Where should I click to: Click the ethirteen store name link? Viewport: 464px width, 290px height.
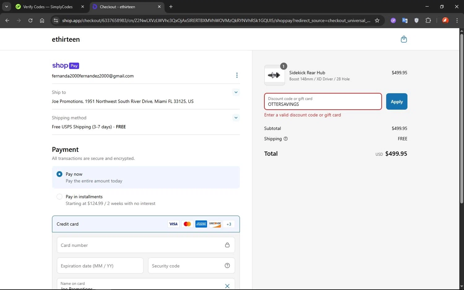pyautogui.click(x=66, y=39)
